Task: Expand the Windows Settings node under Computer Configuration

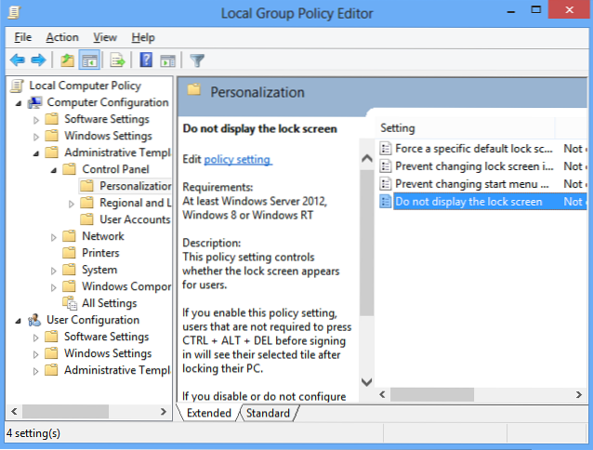Action: coord(36,136)
